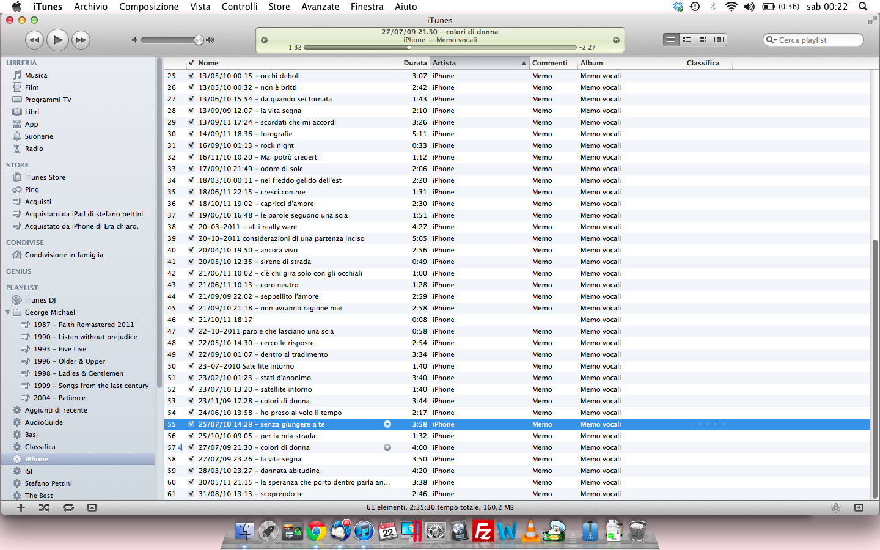Open the Controlli menu
This screenshot has height=550, width=880.
(240, 7)
